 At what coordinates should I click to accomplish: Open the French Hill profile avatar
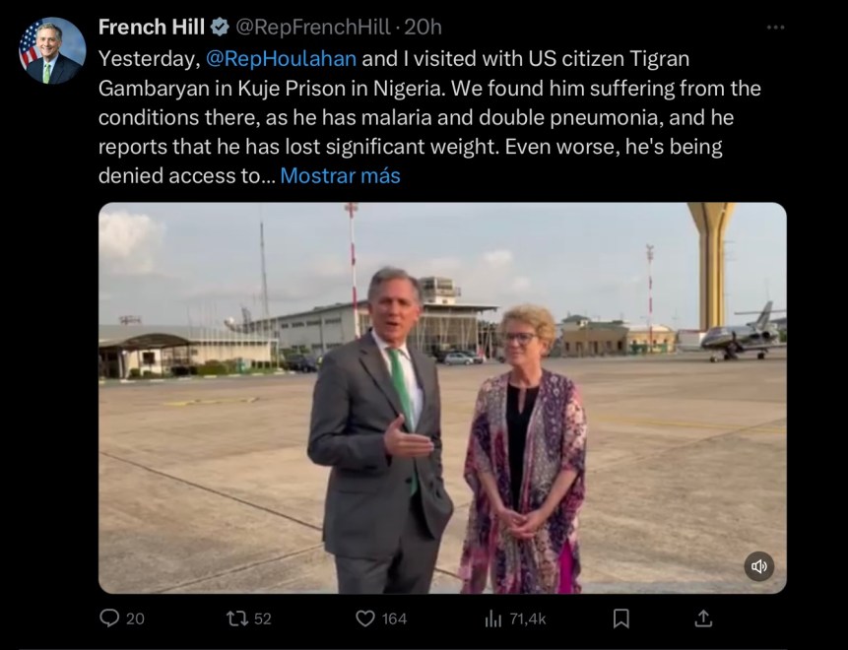coord(52,50)
